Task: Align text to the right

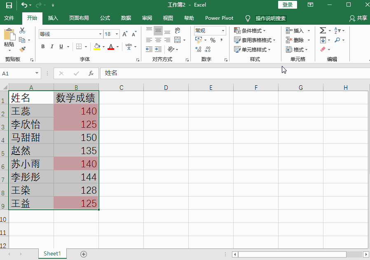Action: [x=167, y=40]
